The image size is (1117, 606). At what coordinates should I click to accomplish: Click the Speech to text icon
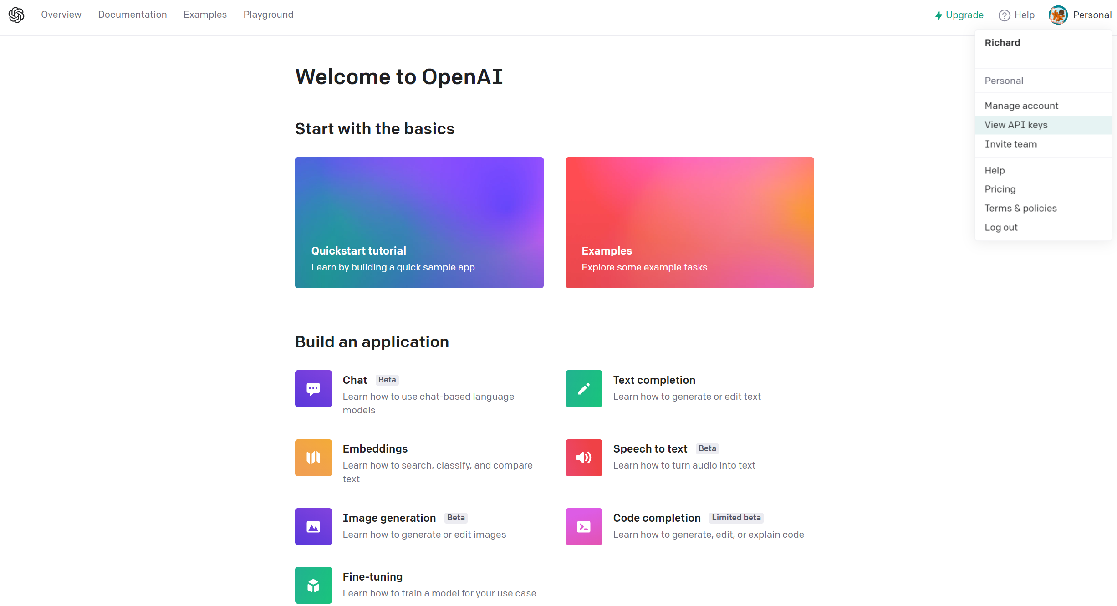[583, 458]
